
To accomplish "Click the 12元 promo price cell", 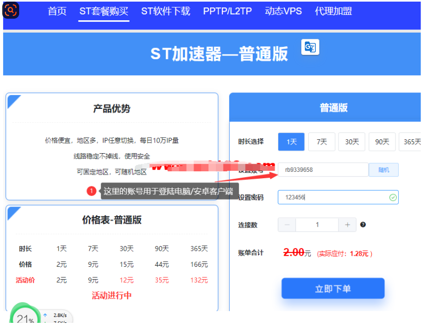I will [126, 280].
